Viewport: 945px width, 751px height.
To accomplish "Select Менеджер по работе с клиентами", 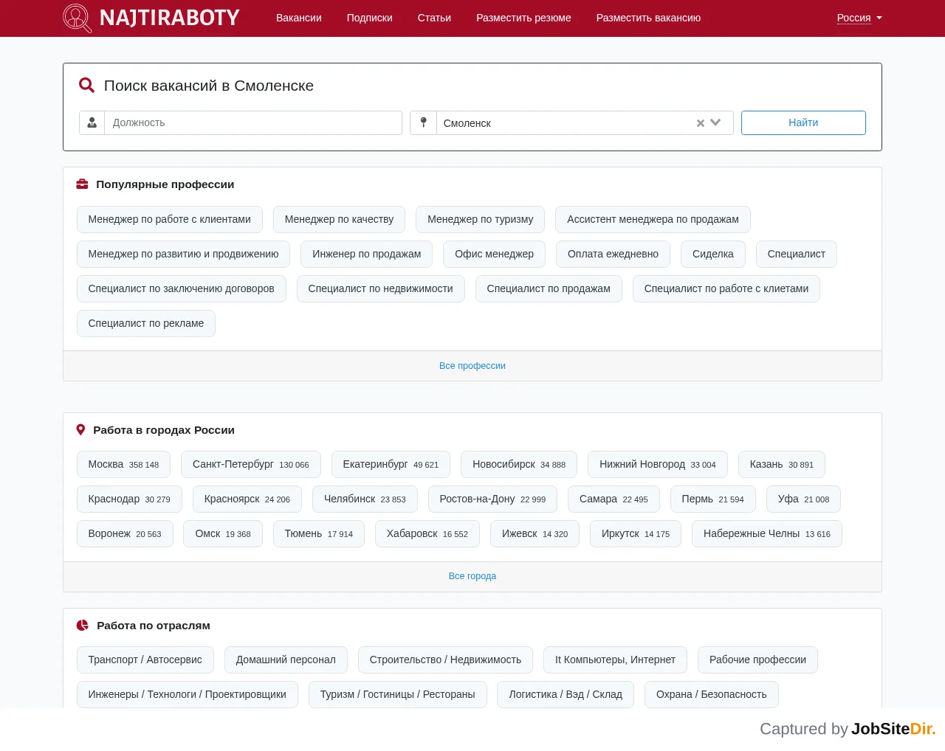I will coord(170,219).
